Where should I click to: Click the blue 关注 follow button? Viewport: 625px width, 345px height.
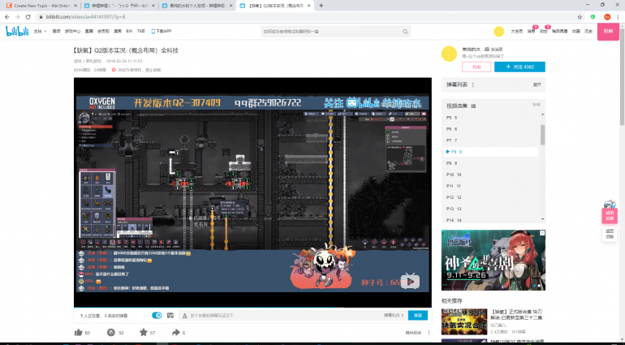[519, 67]
